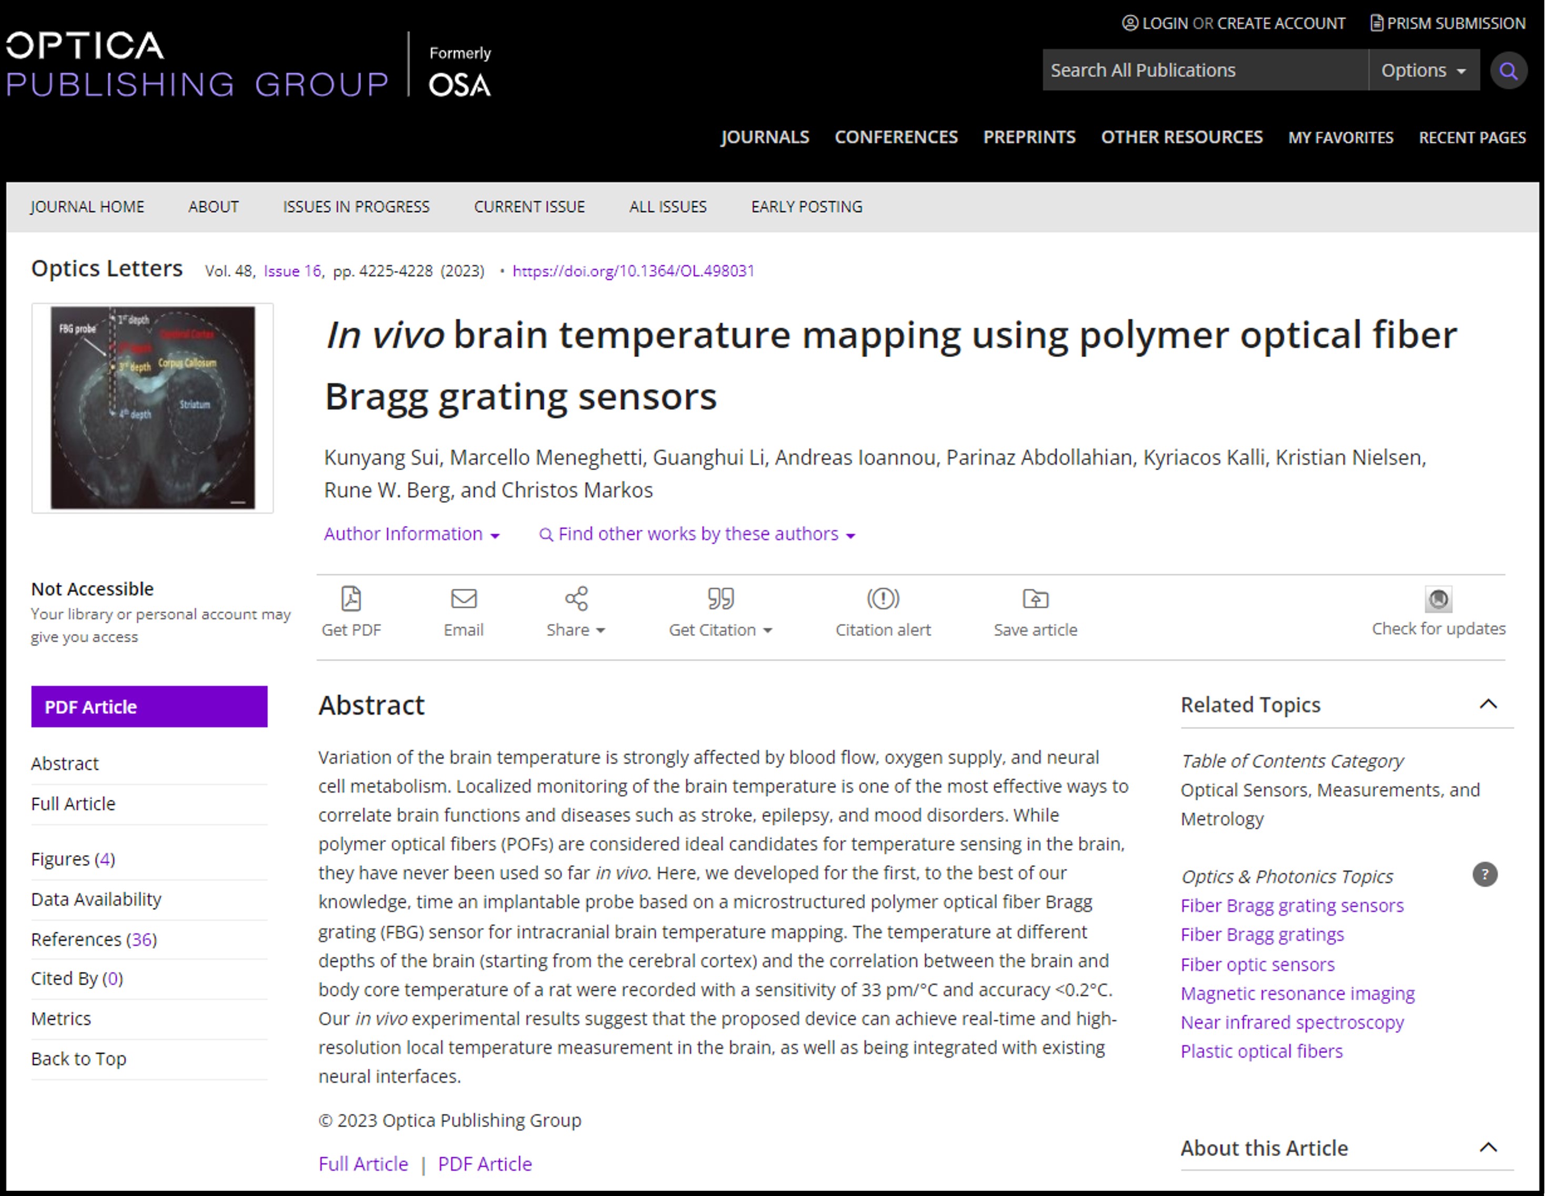The image size is (1547, 1196).
Task: Click the magnifier search button
Action: pyautogui.click(x=1508, y=71)
